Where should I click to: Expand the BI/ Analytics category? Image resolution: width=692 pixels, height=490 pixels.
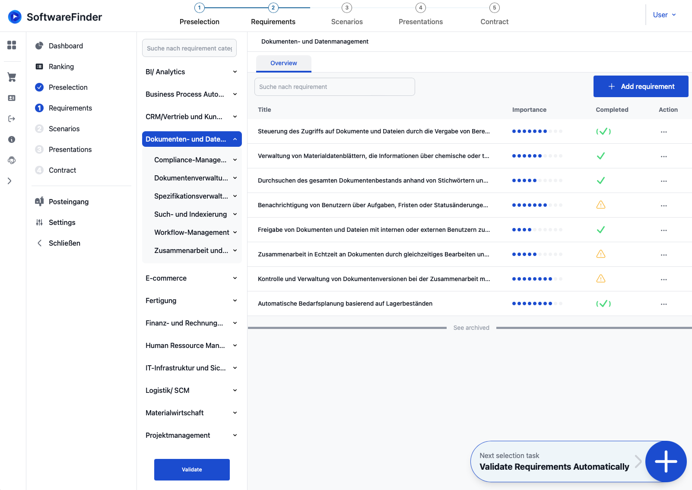[191, 72]
